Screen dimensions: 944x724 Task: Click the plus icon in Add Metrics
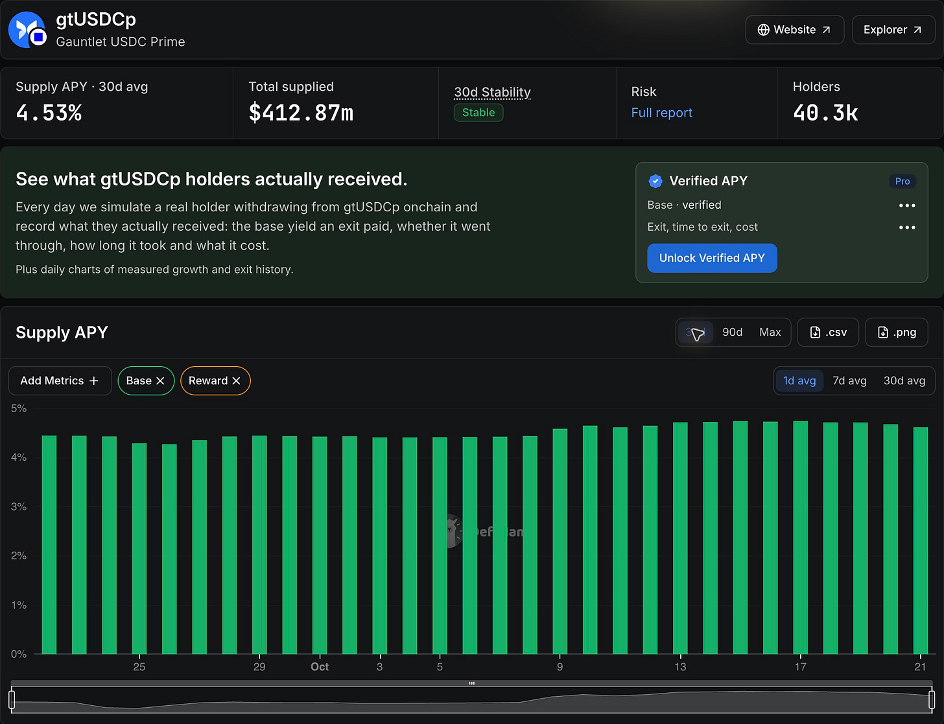[x=94, y=380]
